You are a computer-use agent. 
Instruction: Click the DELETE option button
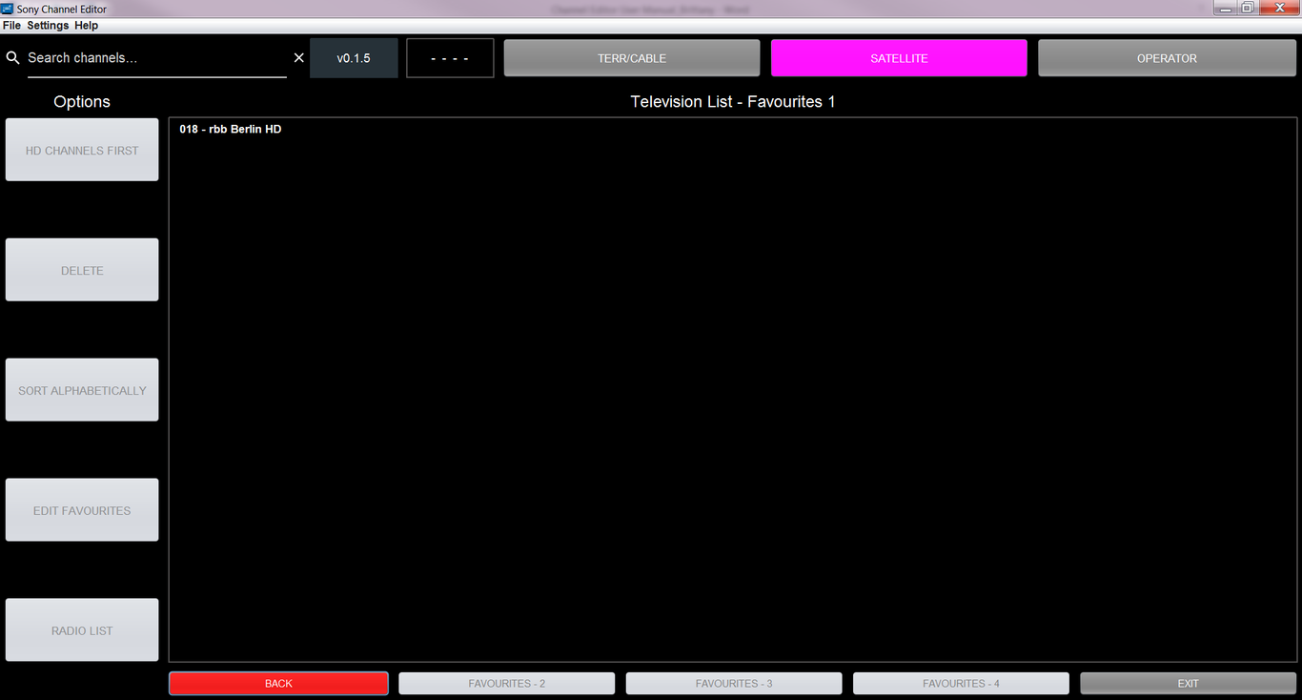[x=82, y=270]
